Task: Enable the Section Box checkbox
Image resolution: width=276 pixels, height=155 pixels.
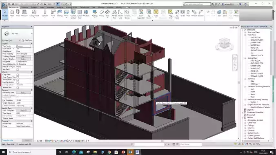Action: click(x=18, y=87)
